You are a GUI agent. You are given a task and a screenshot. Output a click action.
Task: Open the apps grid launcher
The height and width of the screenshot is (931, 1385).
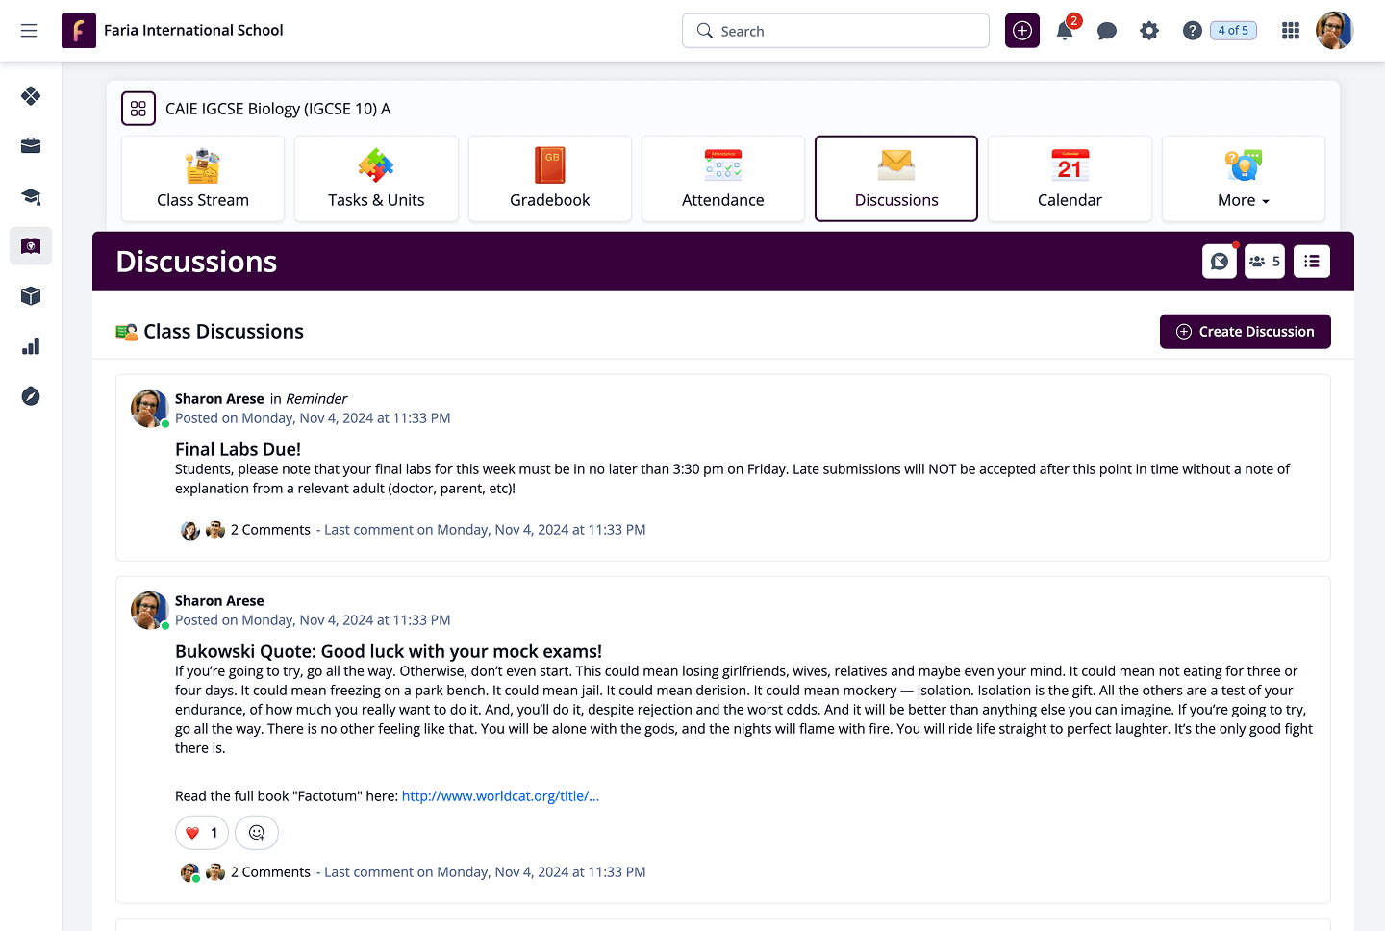click(x=1291, y=31)
